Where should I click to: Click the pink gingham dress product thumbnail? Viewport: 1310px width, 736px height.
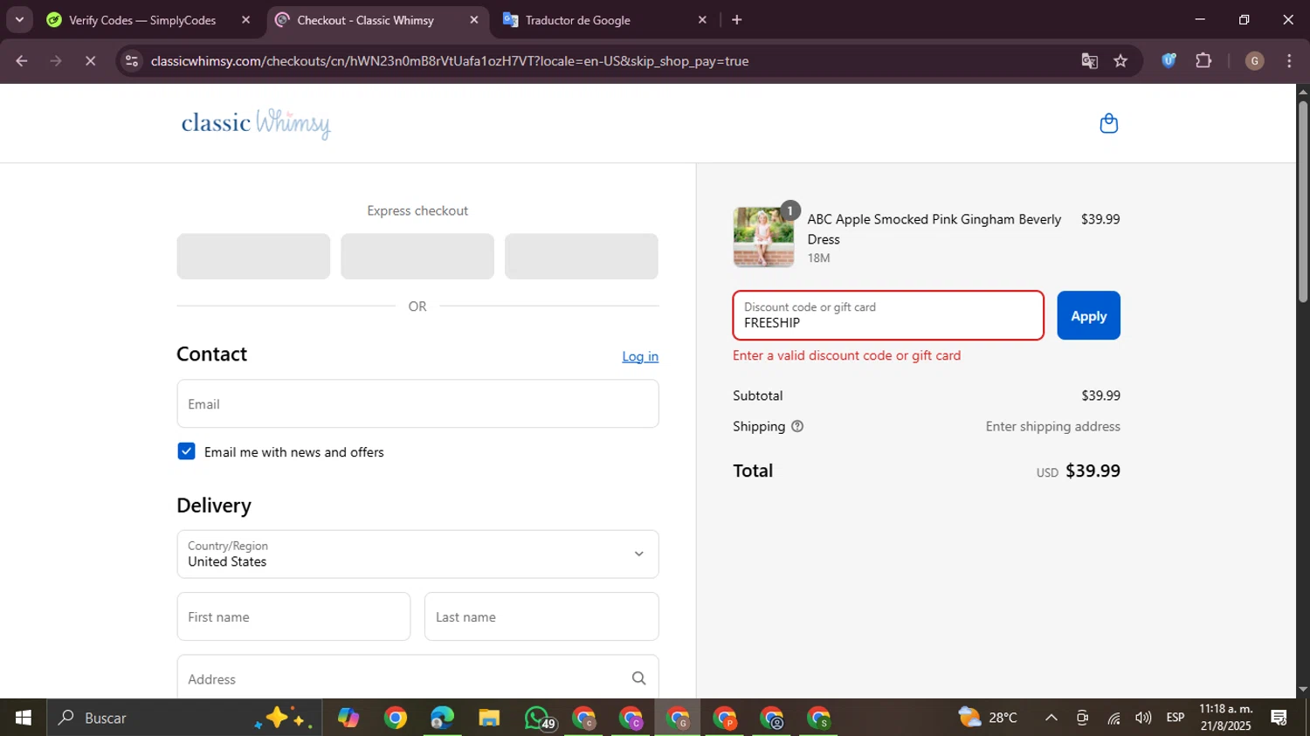pyautogui.click(x=763, y=237)
